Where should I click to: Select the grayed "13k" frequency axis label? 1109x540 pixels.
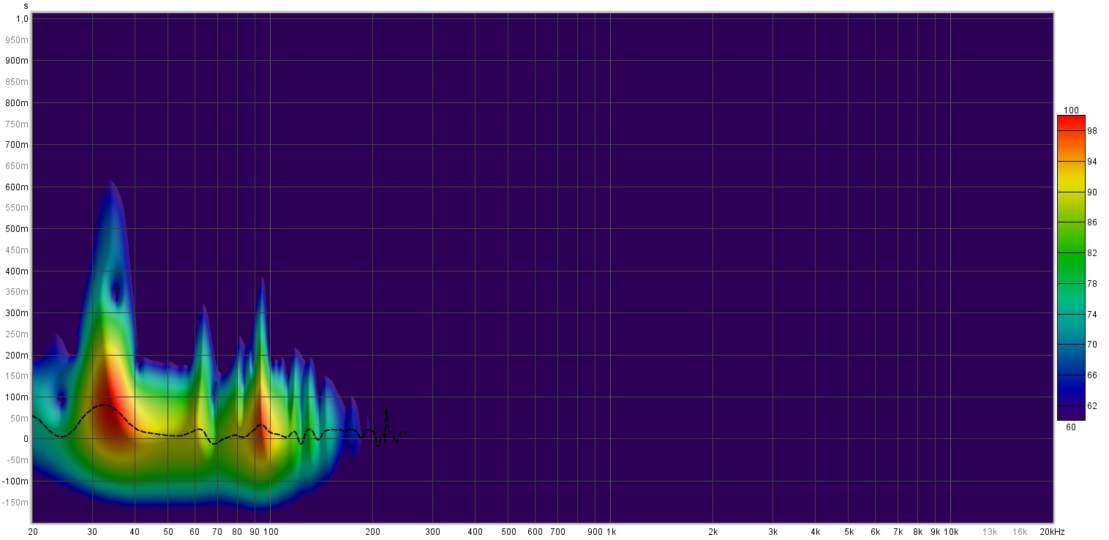click(989, 531)
